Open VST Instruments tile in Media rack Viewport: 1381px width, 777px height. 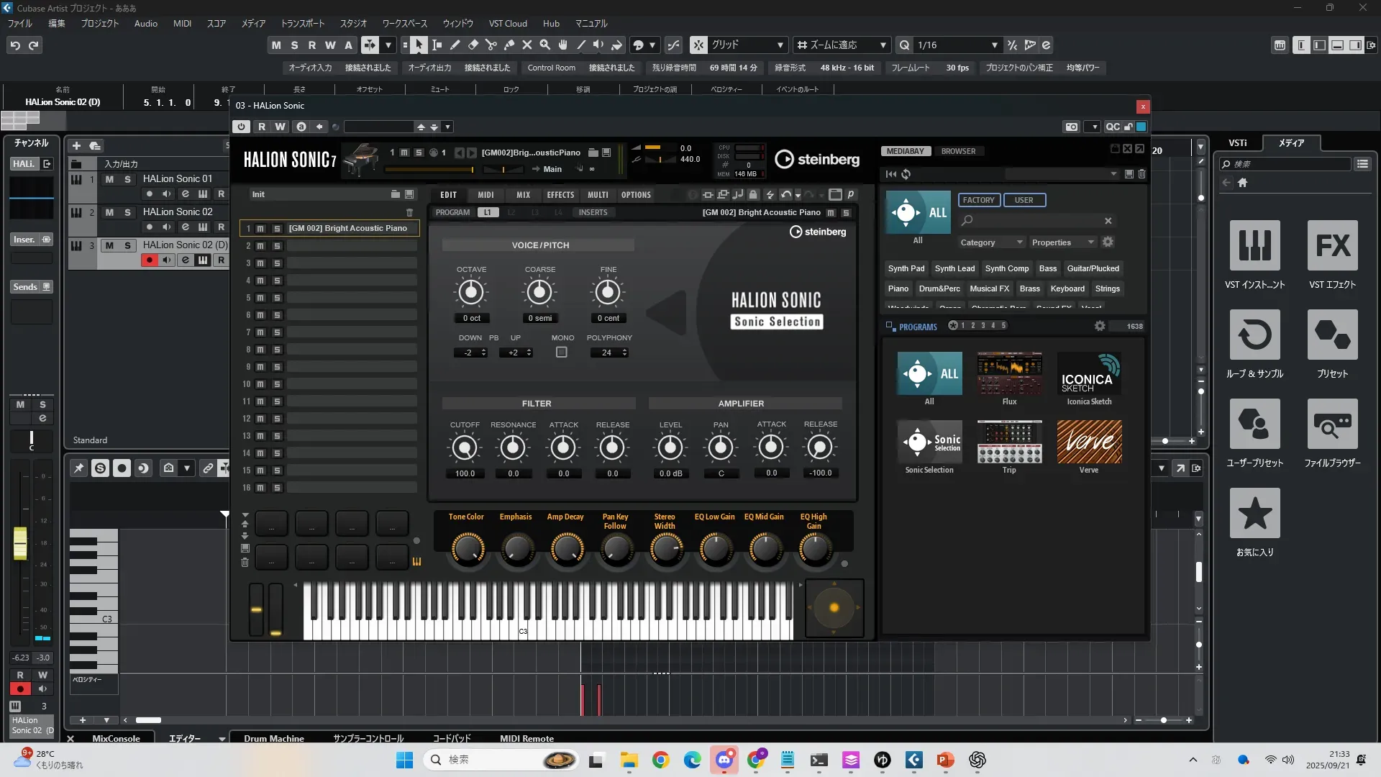(1254, 246)
